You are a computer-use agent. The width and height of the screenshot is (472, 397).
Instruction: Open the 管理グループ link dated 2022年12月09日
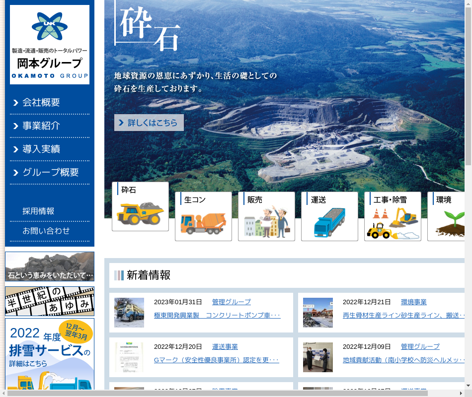click(420, 347)
